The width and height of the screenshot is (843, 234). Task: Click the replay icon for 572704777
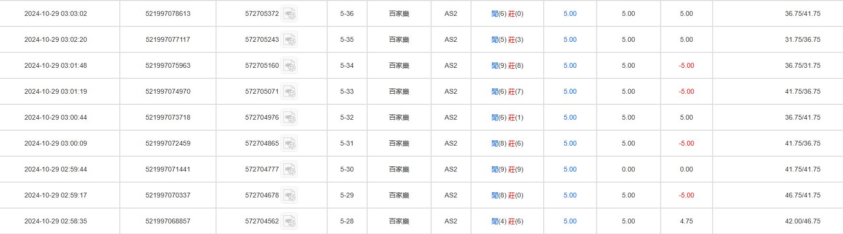point(289,170)
